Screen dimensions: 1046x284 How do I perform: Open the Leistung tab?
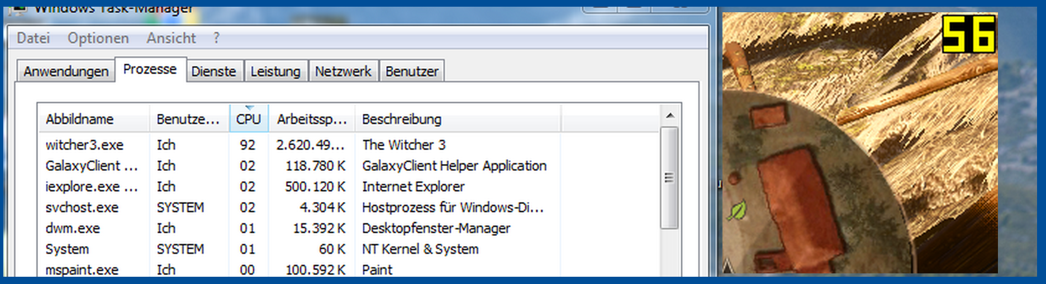pyautogui.click(x=275, y=71)
